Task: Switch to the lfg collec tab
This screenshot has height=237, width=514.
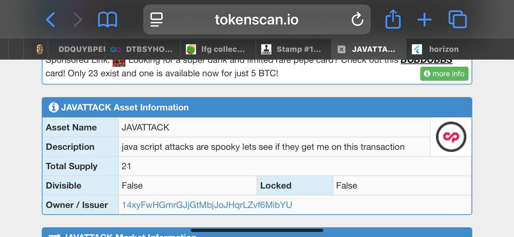Action: coord(218,49)
